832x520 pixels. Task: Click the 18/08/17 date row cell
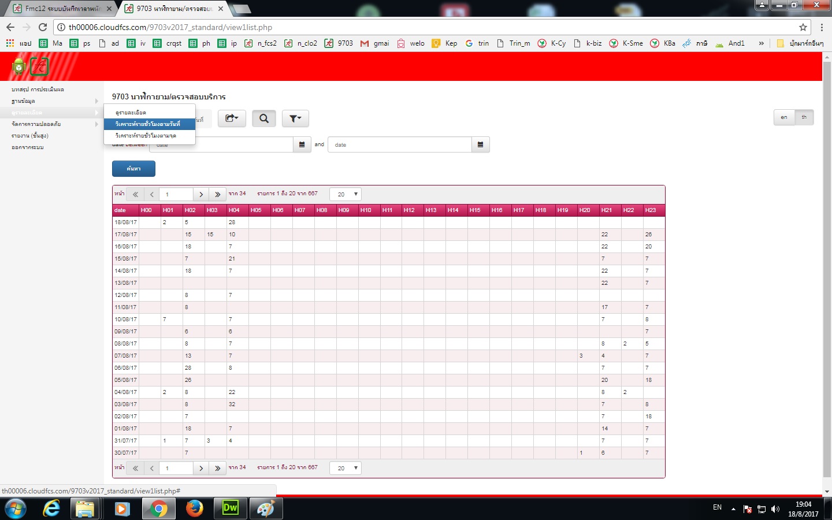click(125, 222)
